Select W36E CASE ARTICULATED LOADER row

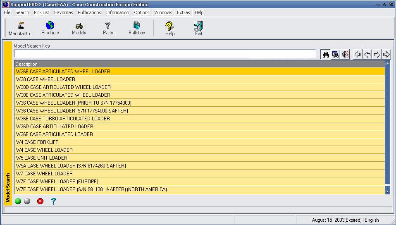[200, 134]
